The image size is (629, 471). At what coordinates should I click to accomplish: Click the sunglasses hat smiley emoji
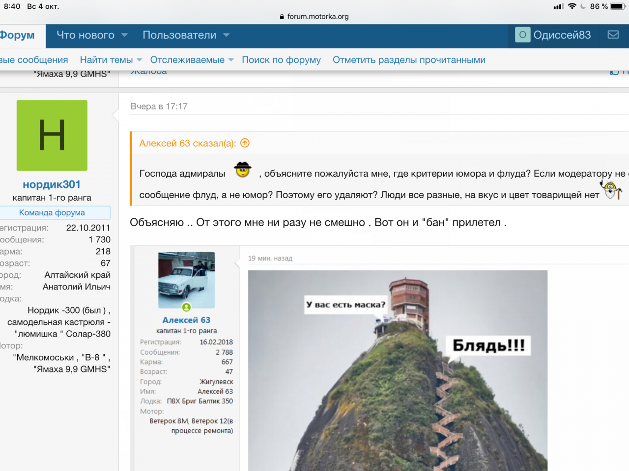[242, 170]
